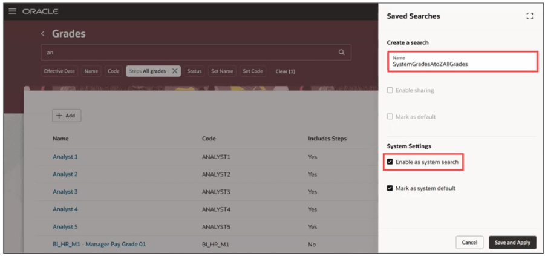Open the hamburger navigation menu
Viewport: 545px width, 256px height.
pos(12,11)
